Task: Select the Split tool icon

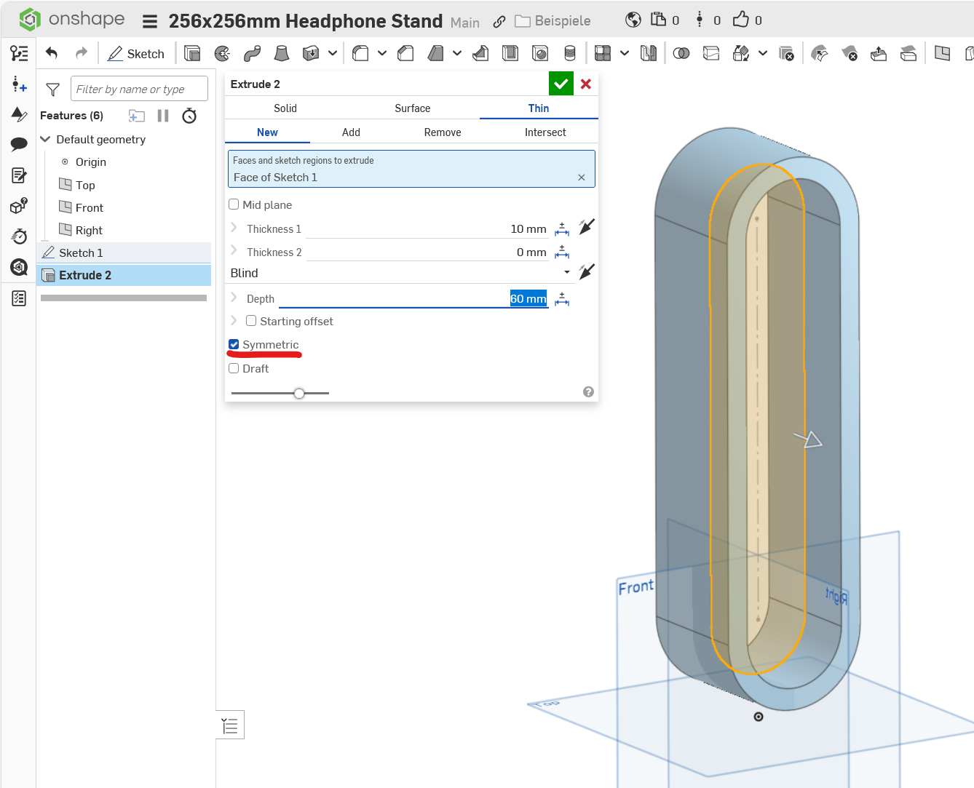Action: click(711, 53)
